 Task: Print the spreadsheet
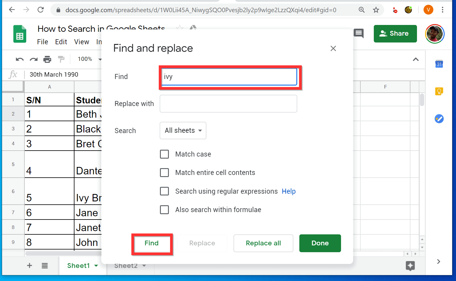click(x=47, y=59)
